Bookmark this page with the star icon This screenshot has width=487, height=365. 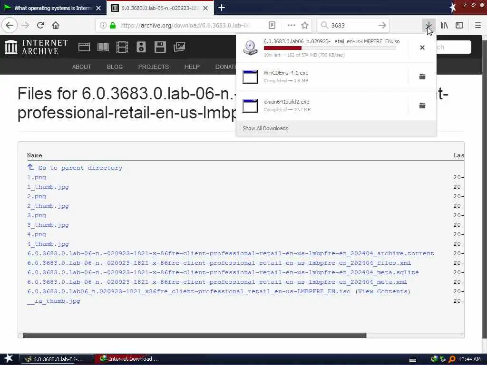click(x=305, y=25)
